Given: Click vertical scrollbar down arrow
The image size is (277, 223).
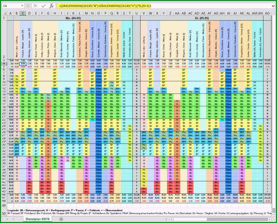Looking at the screenshot, I should tap(274, 214).
